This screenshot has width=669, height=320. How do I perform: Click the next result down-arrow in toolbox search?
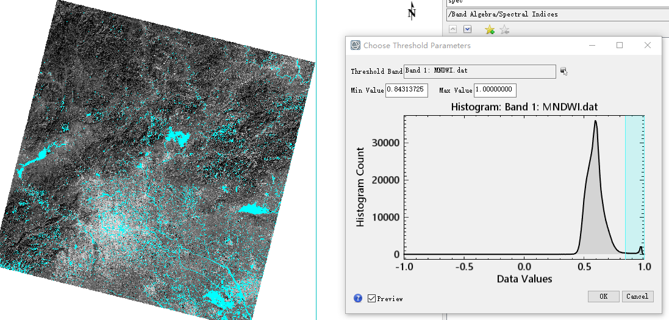point(468,29)
